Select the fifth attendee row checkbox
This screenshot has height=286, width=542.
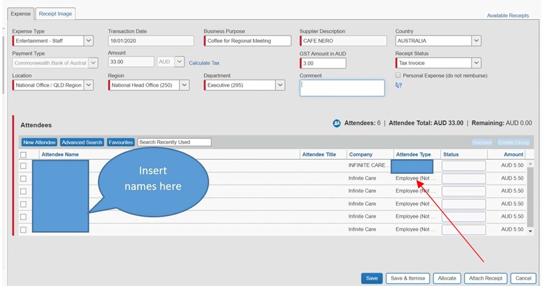(x=23, y=217)
